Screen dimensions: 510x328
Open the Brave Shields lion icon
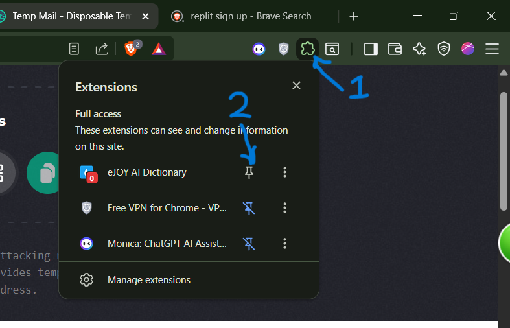131,49
